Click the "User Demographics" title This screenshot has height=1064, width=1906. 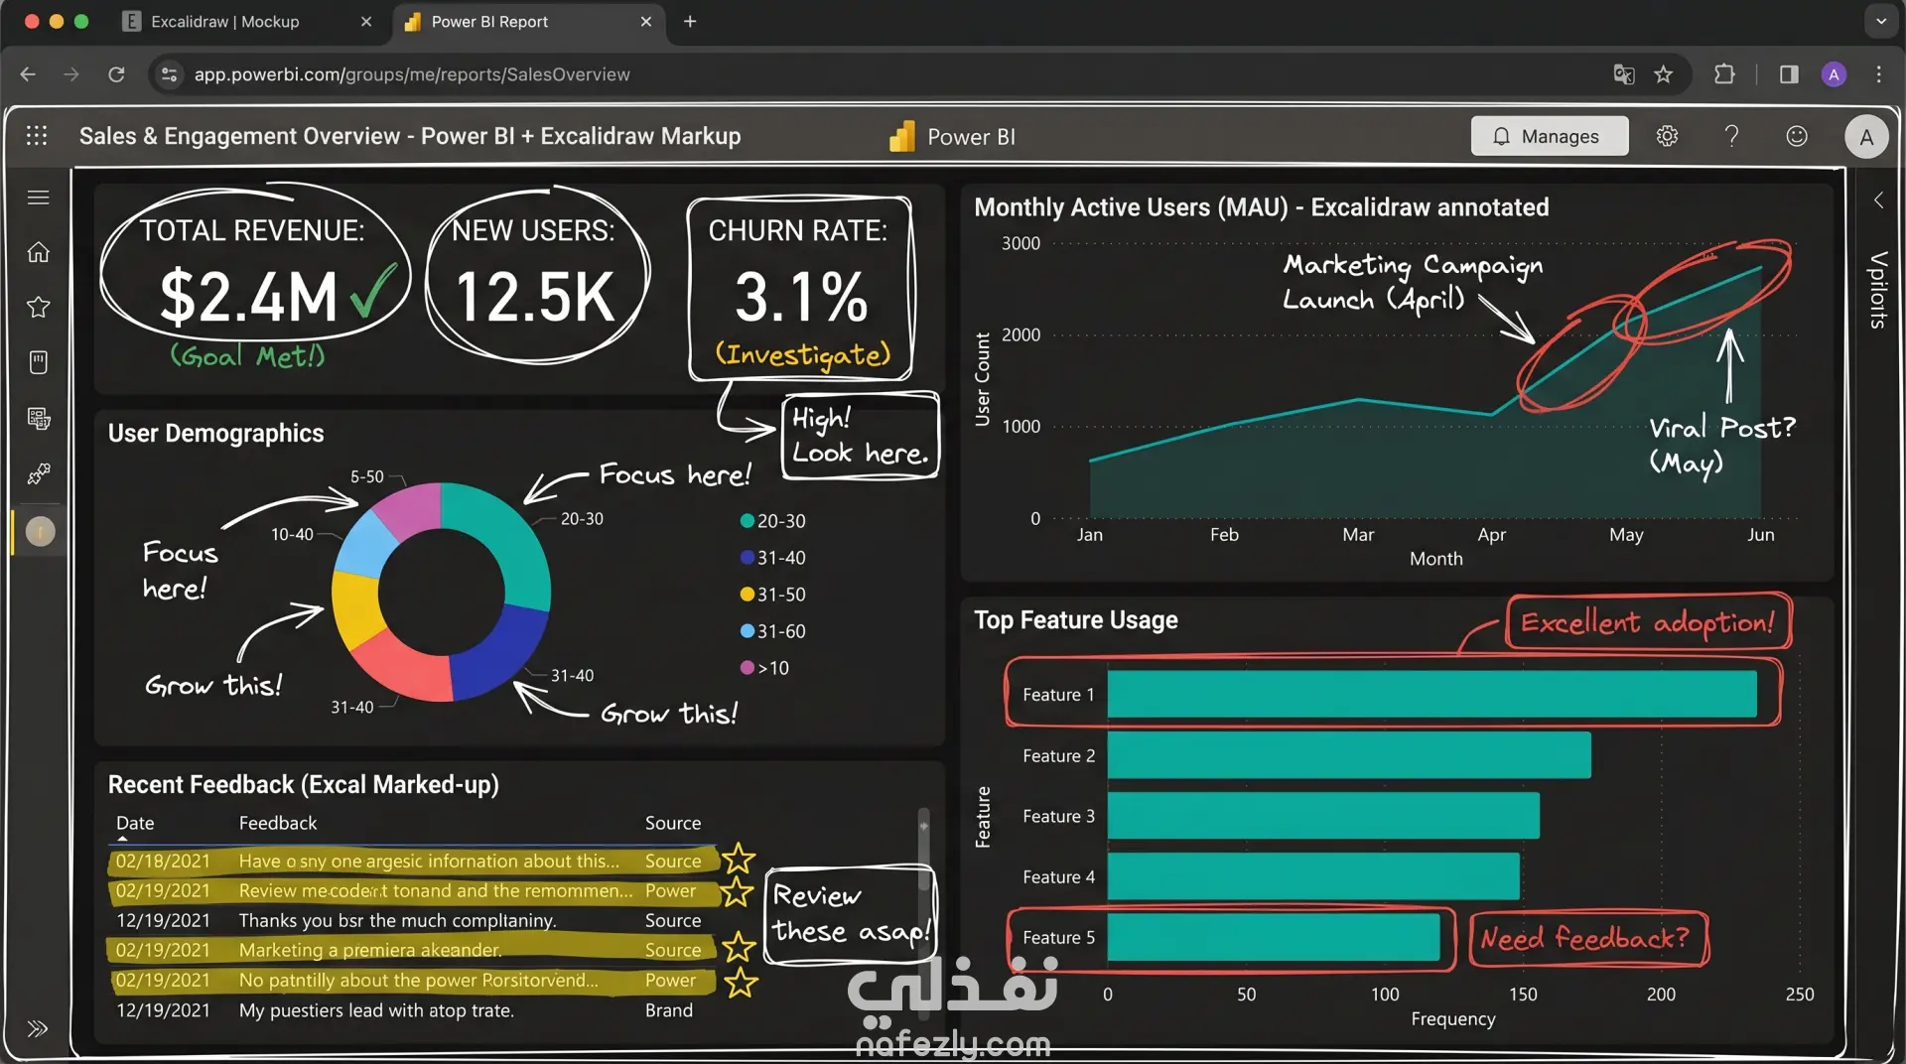[215, 434]
